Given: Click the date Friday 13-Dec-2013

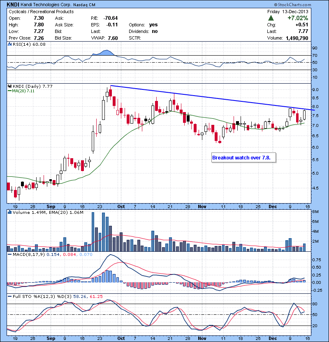Looking at the screenshot, I should click(287, 12).
